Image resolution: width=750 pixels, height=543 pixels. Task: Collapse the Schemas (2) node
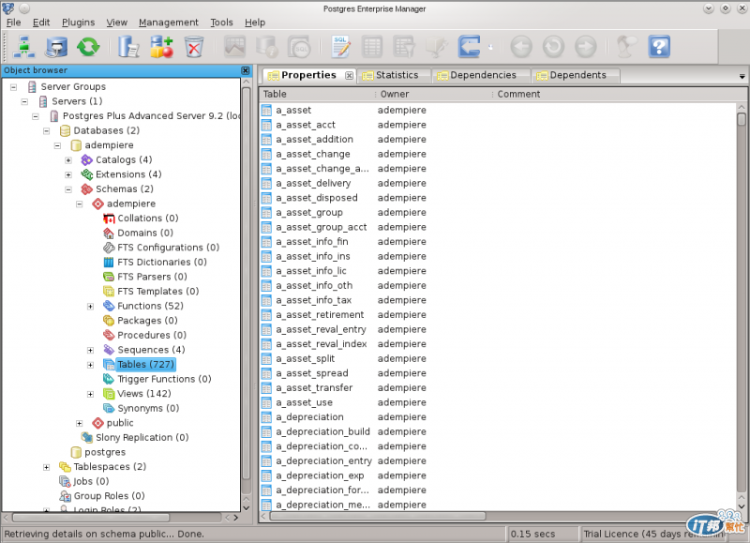pyautogui.click(x=68, y=189)
